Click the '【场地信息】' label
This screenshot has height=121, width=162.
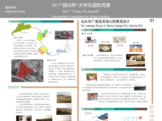click(51, 60)
